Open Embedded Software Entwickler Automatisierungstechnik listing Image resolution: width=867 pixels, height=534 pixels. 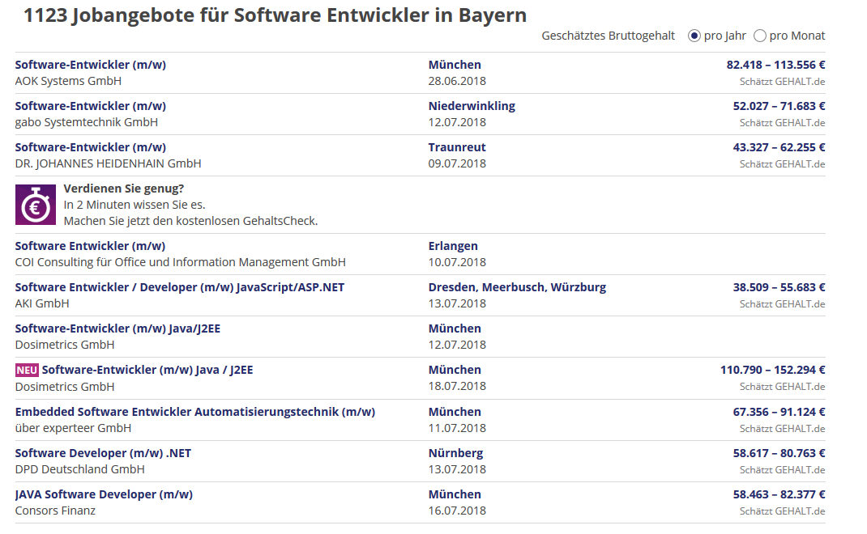[195, 412]
